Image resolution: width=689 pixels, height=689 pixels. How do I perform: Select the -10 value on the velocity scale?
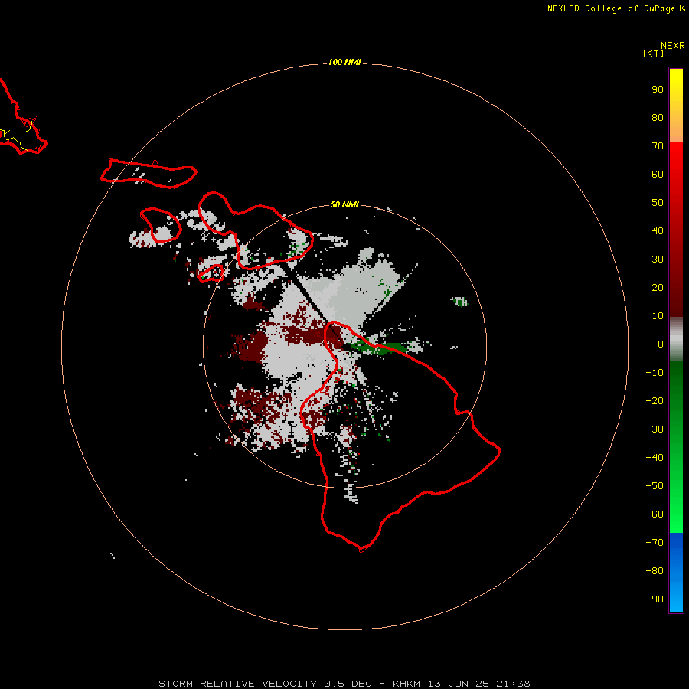pos(655,373)
